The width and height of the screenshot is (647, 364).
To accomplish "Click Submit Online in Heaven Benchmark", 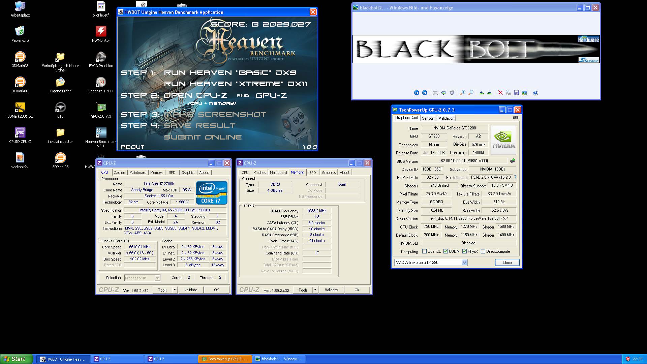I will point(203,137).
